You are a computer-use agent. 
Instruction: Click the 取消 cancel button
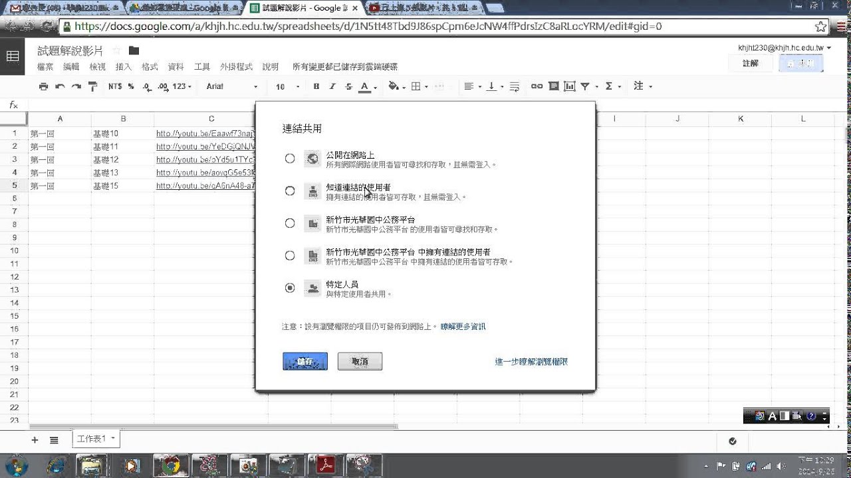(x=360, y=361)
